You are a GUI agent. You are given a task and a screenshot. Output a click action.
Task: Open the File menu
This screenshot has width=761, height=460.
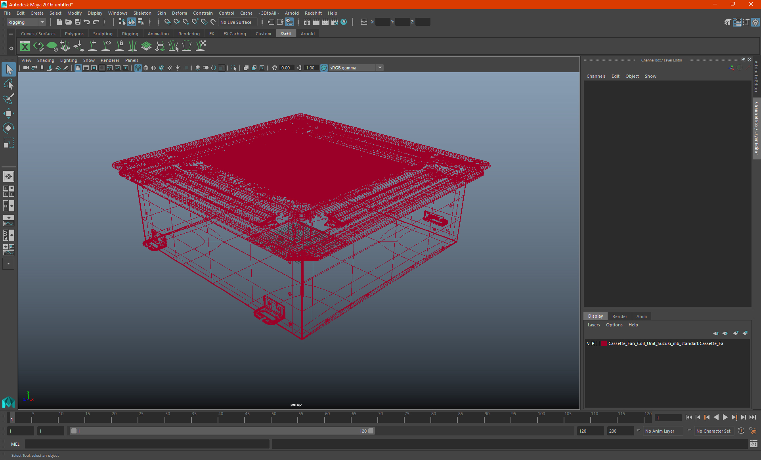(x=7, y=13)
